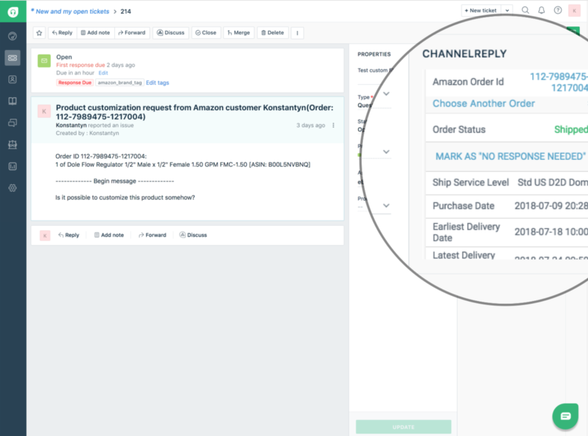Screen dimensions: 588x436
Task: Click Mark as No Response Needed
Action: pyautogui.click(x=511, y=156)
